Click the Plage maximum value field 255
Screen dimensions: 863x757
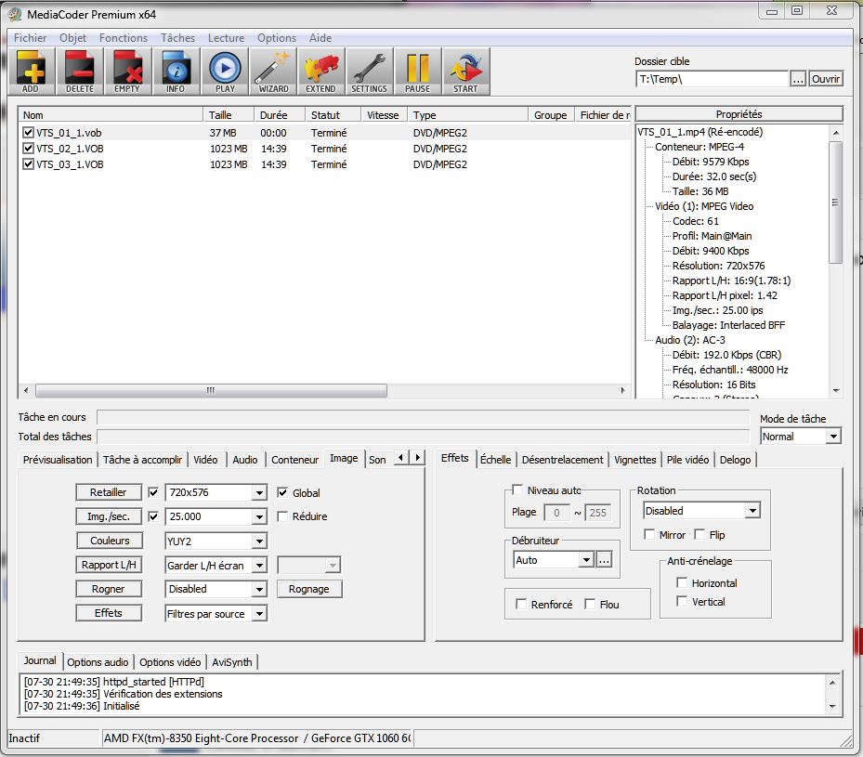pos(597,513)
